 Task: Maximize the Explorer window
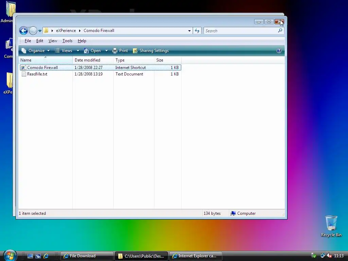pyautogui.click(x=269, y=22)
